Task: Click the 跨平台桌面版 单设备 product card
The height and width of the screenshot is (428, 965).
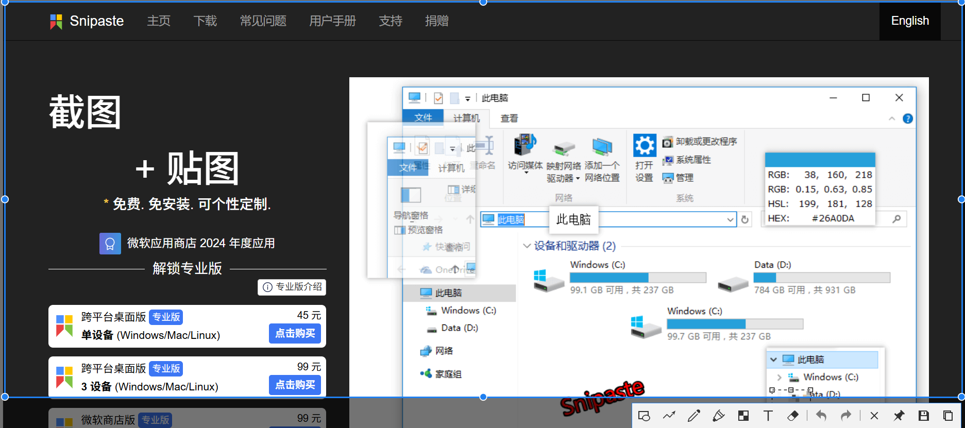Action: (x=187, y=327)
